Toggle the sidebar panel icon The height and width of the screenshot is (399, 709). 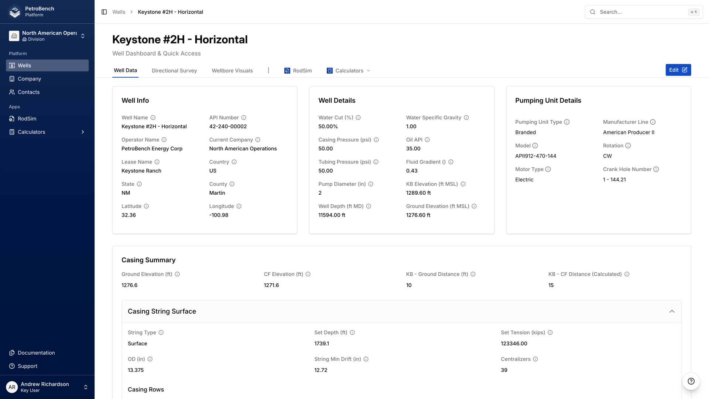tap(104, 12)
